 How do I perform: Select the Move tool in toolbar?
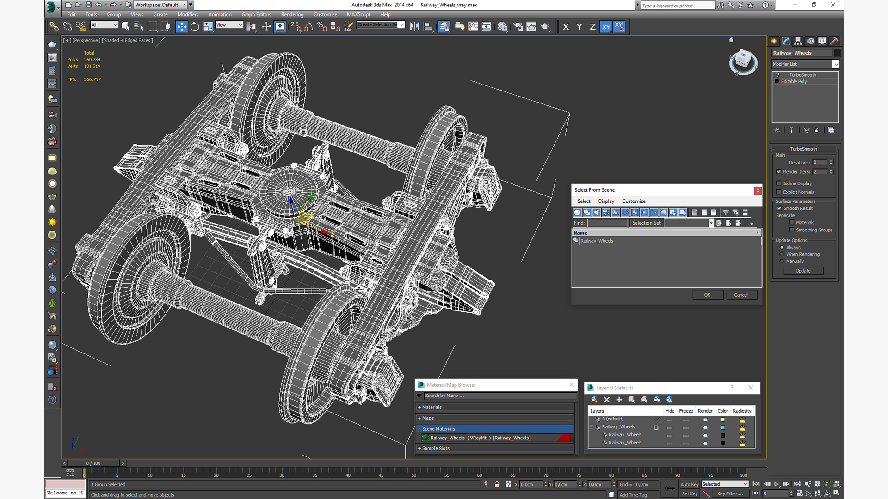181,27
